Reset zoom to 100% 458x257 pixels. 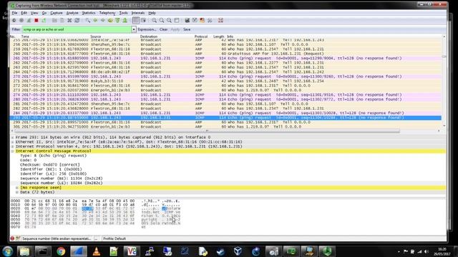tap(169, 21)
